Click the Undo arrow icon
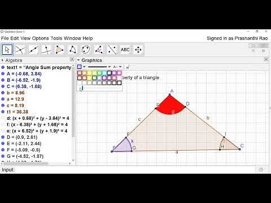 click(x=253, y=45)
